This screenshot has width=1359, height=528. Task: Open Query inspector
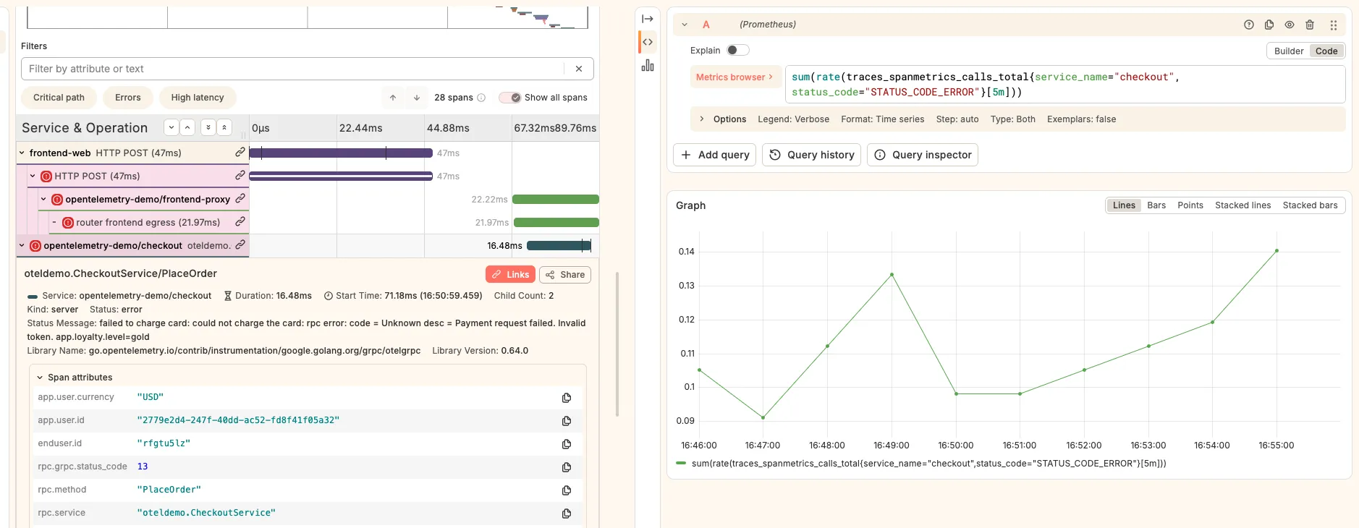pyautogui.click(x=923, y=155)
